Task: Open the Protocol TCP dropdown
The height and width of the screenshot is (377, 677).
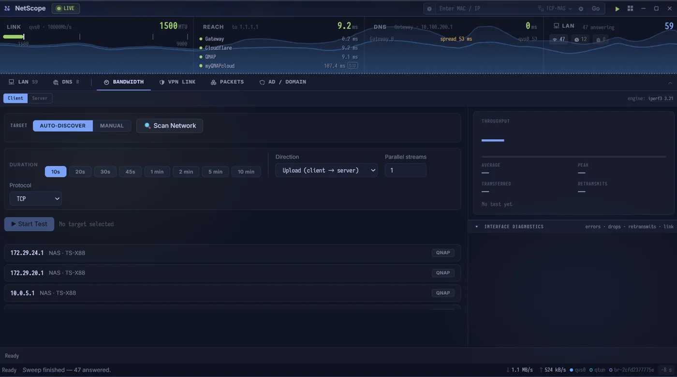Action: click(x=36, y=199)
